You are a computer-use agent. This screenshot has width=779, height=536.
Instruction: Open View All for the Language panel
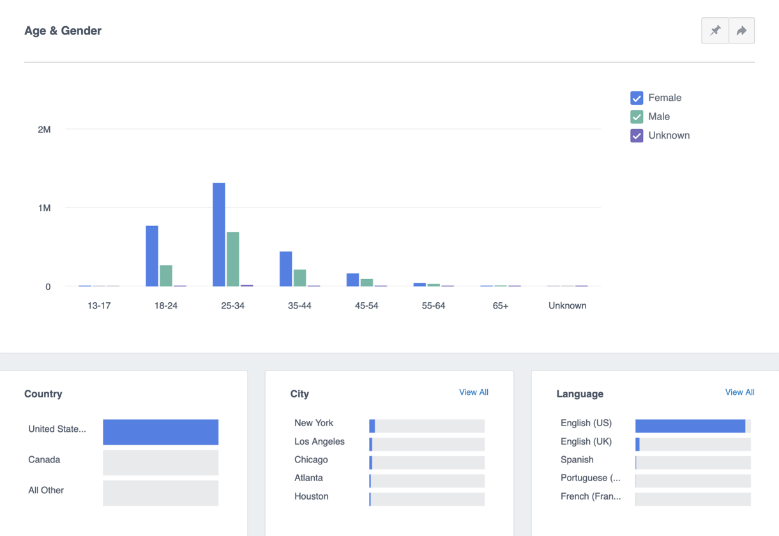[x=739, y=392]
